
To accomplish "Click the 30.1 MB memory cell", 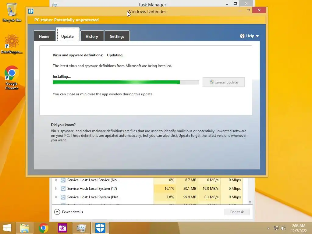I will coord(187,189).
